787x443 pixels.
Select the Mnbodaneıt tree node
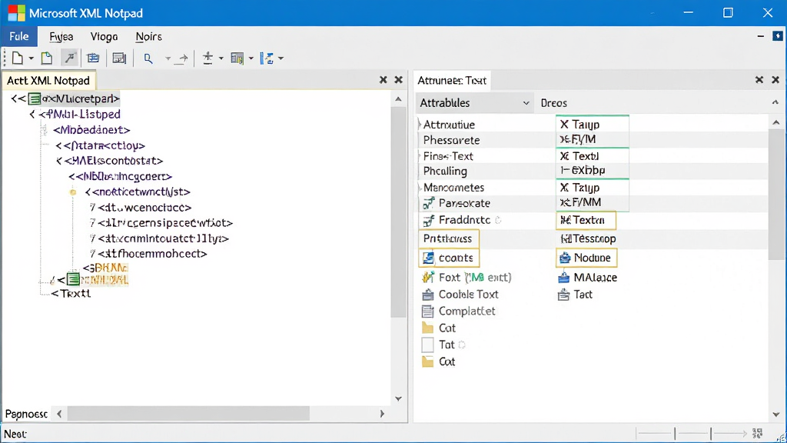pos(91,130)
